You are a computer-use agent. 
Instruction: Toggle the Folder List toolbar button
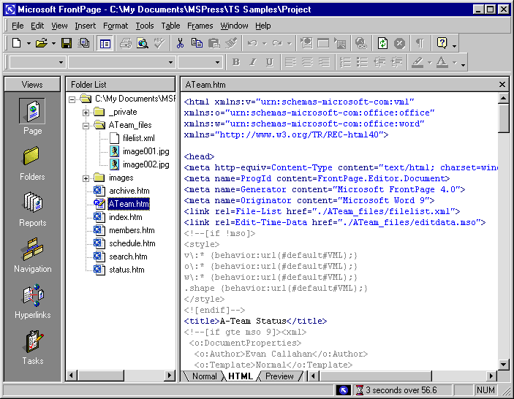[105, 43]
